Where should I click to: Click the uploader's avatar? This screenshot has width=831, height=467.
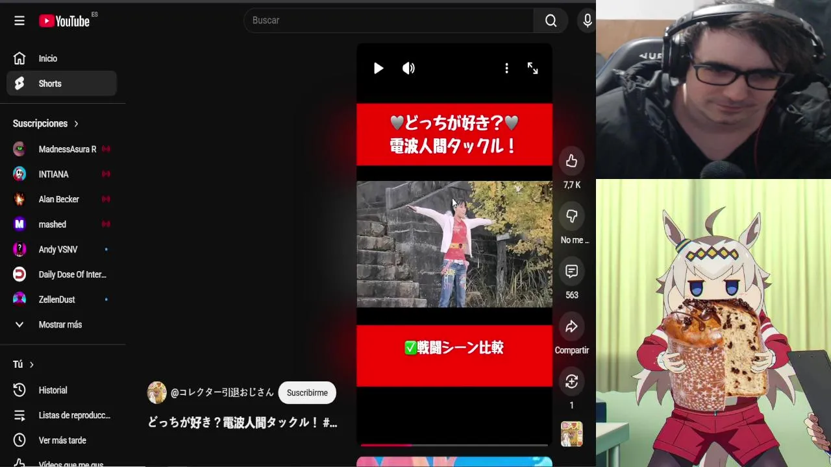(157, 393)
